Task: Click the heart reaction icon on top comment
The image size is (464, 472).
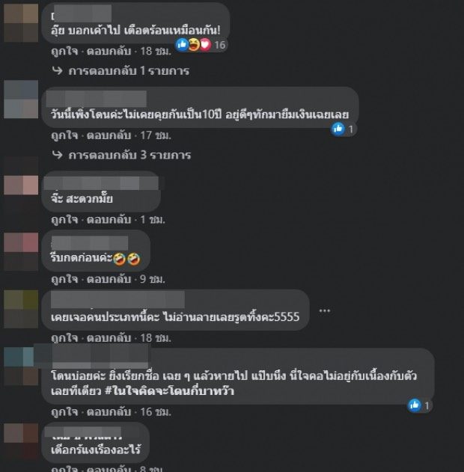Action: [x=205, y=45]
